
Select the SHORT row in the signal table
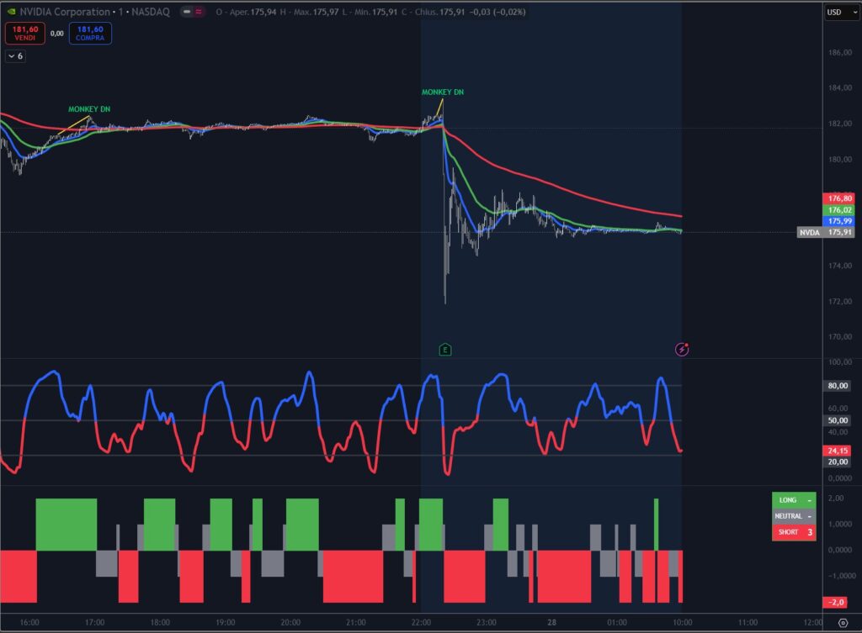pyautogui.click(x=793, y=532)
